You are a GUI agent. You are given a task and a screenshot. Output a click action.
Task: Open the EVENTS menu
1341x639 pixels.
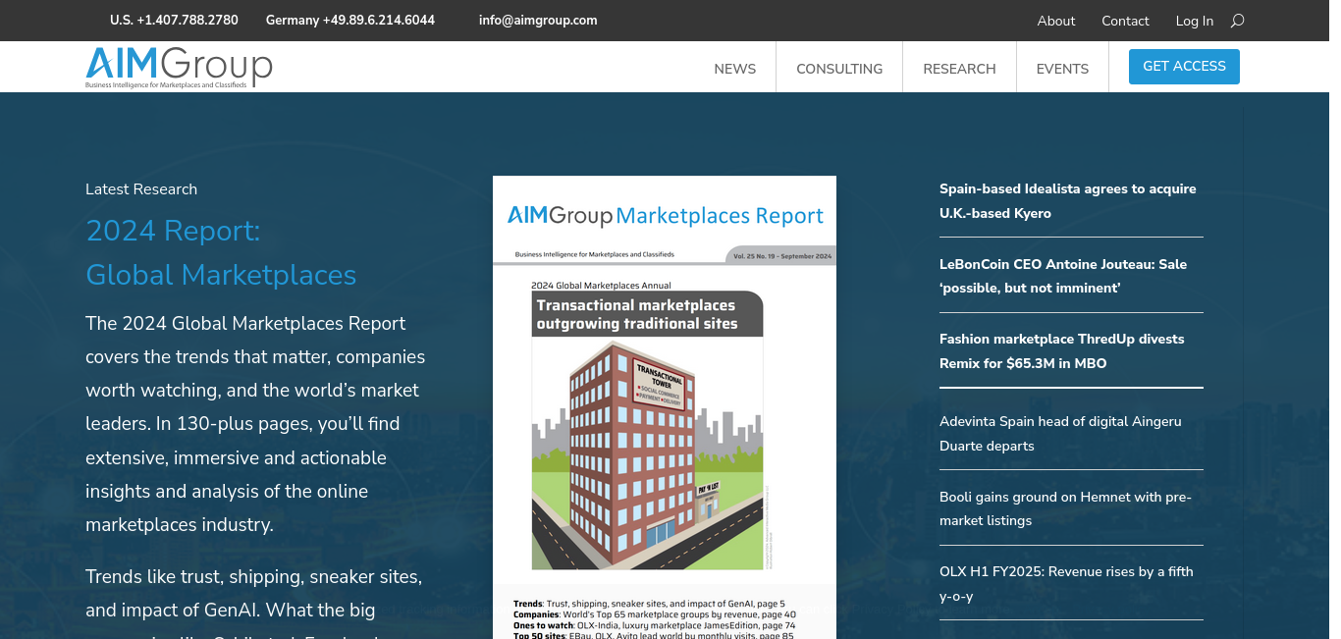coord(1062,69)
